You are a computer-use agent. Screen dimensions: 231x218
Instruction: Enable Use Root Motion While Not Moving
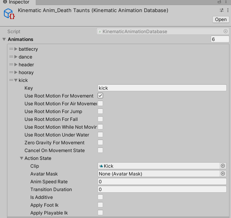click(x=100, y=127)
